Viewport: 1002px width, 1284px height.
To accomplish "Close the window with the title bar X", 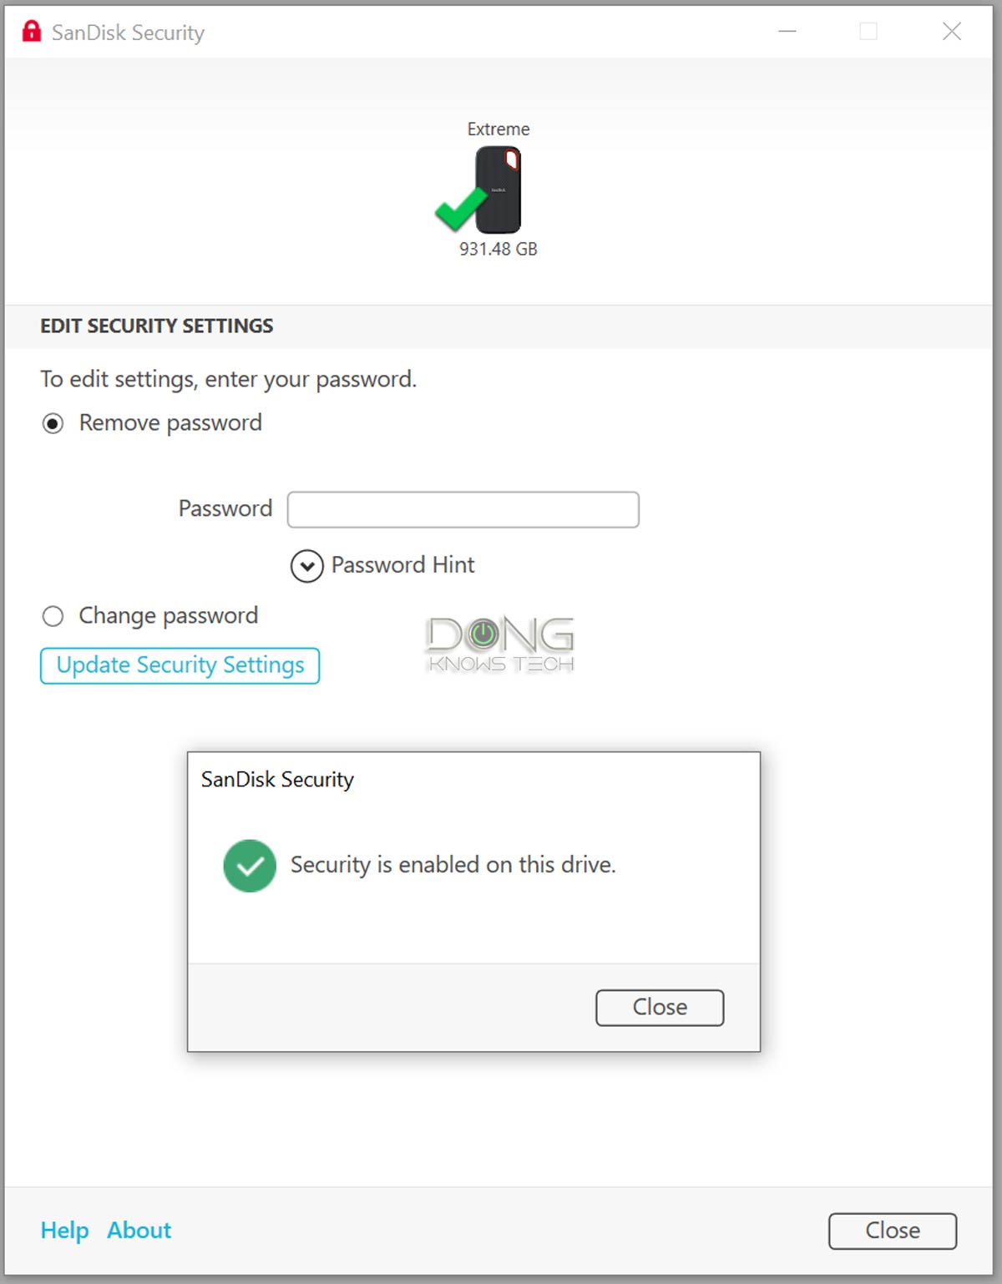I will click(951, 32).
